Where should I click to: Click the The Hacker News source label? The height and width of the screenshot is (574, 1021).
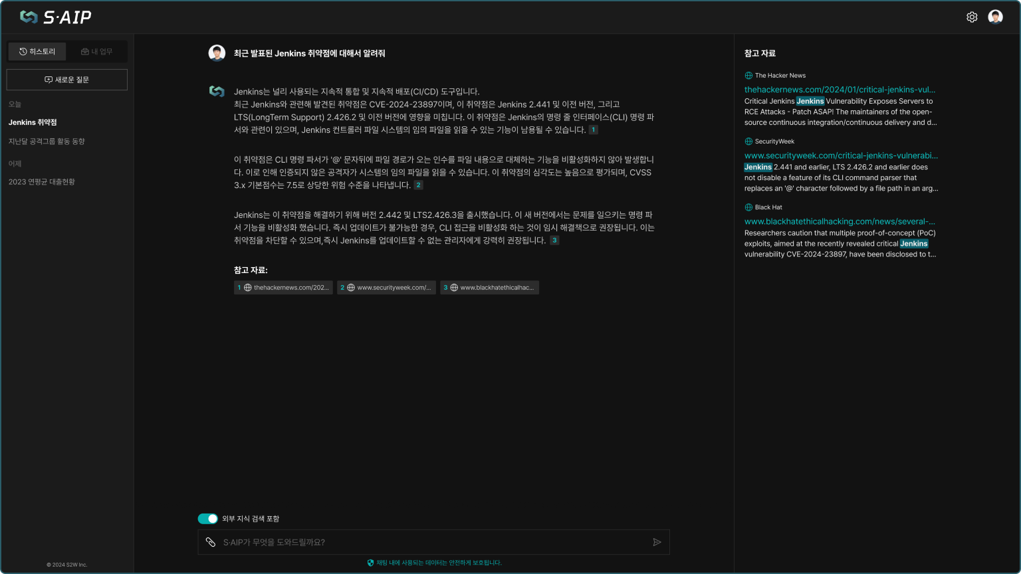click(780, 76)
